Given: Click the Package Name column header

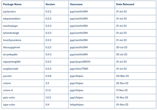Looking at the screenshot, I should pyautogui.click(x=12, y=4).
